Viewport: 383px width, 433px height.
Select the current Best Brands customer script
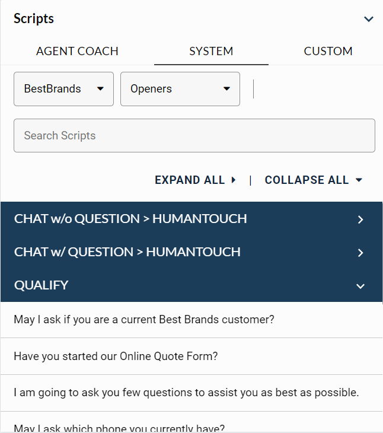coord(144,320)
